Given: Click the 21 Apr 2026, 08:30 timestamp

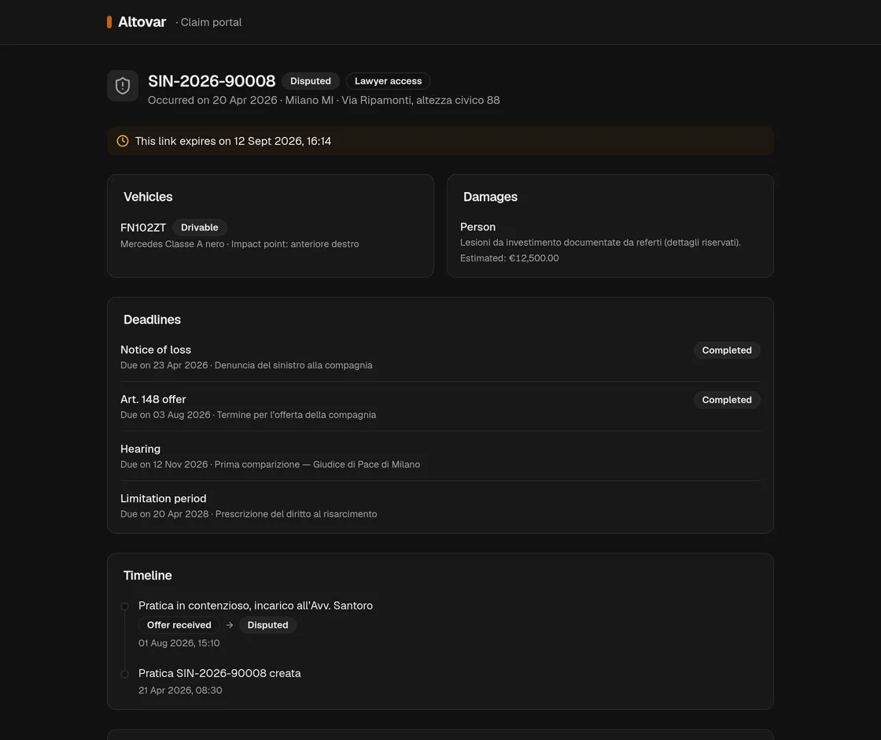Looking at the screenshot, I should tap(180, 690).
